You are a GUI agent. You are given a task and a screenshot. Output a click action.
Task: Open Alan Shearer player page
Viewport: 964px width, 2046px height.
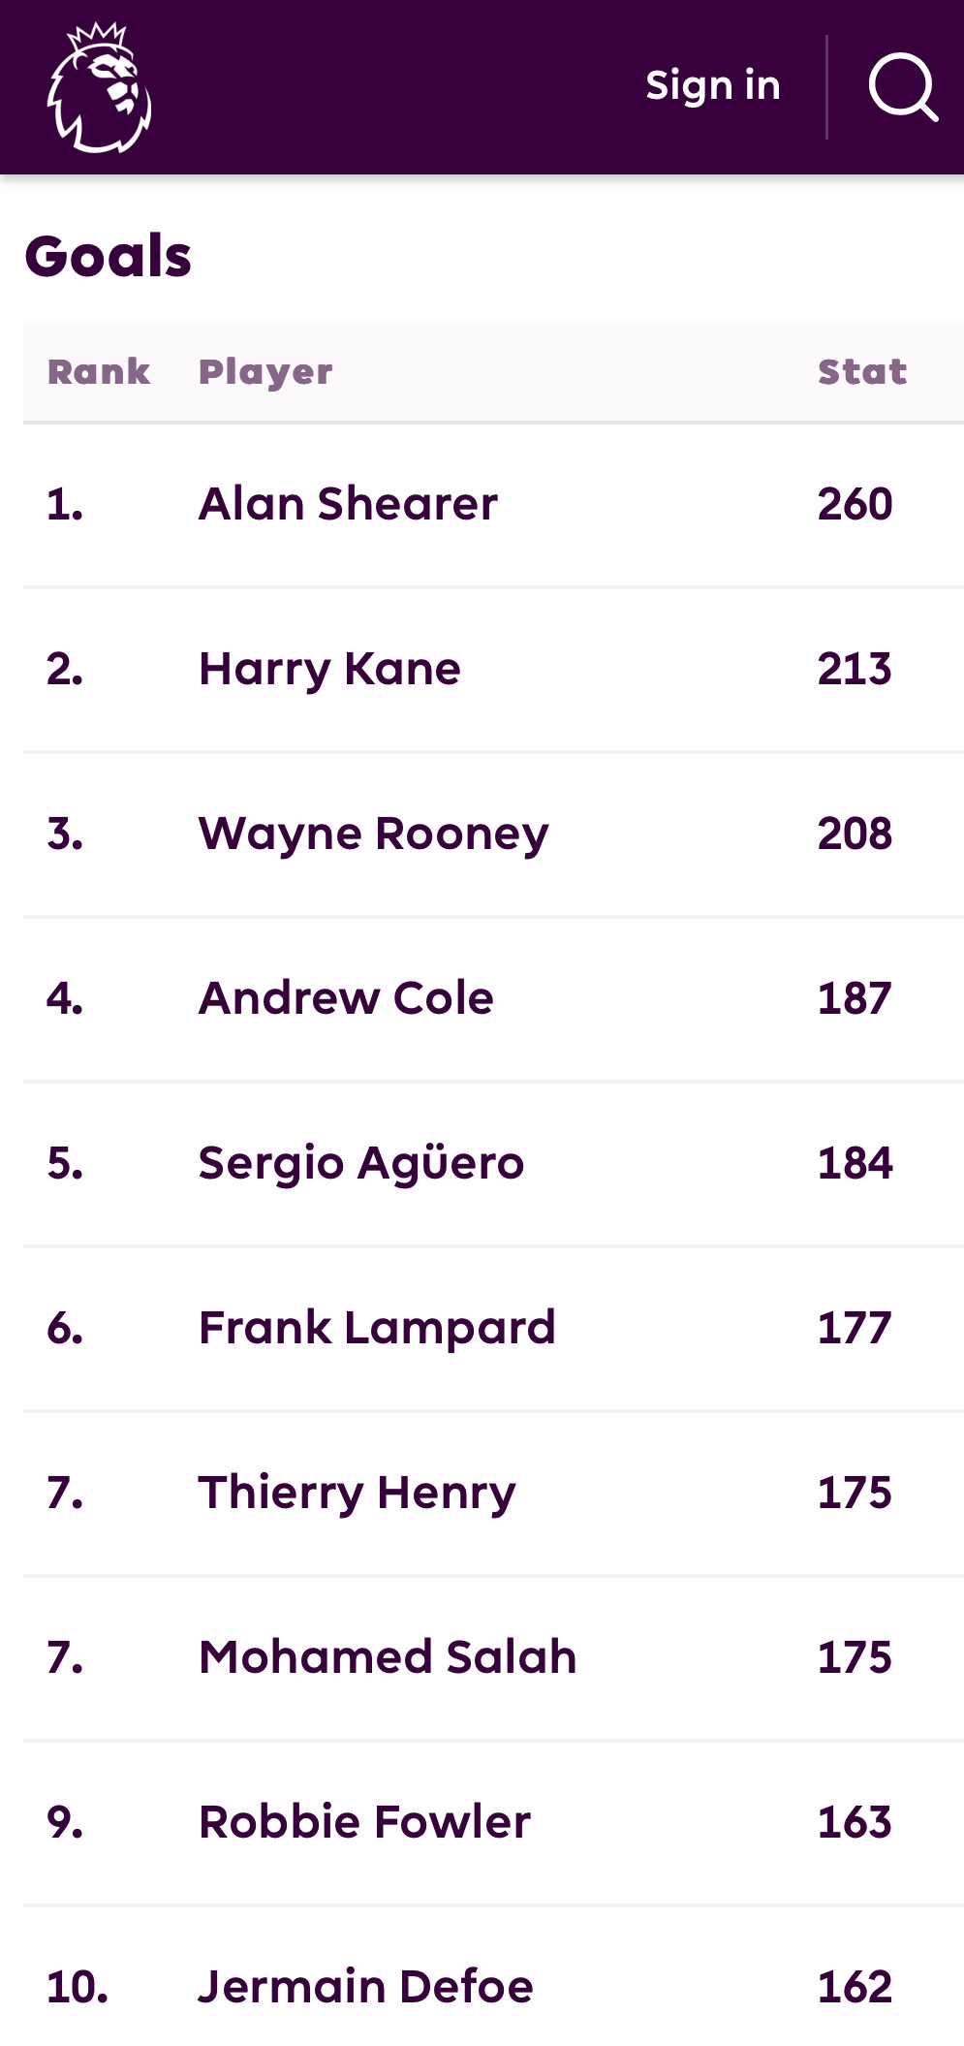[x=348, y=504]
